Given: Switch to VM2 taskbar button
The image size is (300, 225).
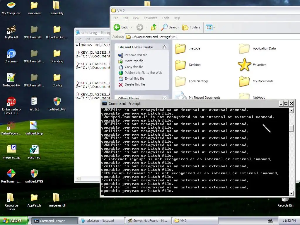Looking at the screenshot, I should 195,221.
